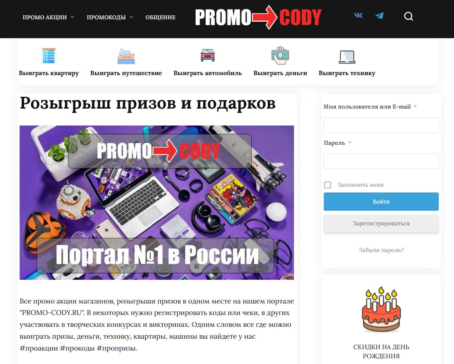Screen dimensions: 454x364
Task: Select the red car icon
Action: click(x=208, y=55)
